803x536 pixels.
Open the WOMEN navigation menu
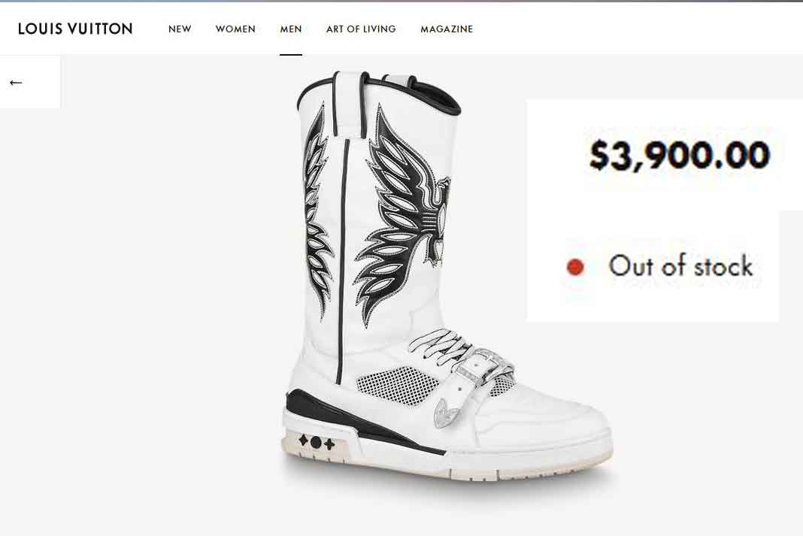(x=235, y=29)
